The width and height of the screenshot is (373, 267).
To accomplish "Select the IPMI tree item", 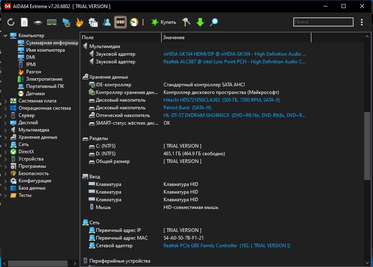I will [27, 65].
